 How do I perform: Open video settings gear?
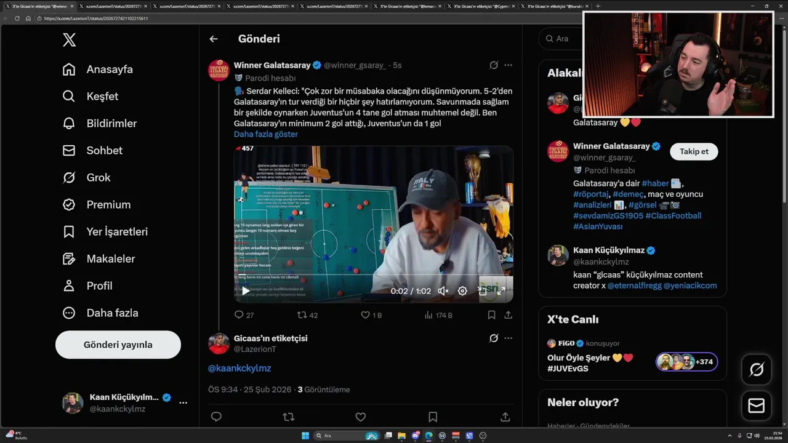[x=462, y=291]
